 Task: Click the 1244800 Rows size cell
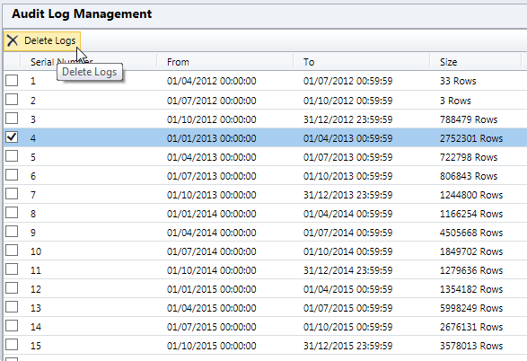(471, 195)
